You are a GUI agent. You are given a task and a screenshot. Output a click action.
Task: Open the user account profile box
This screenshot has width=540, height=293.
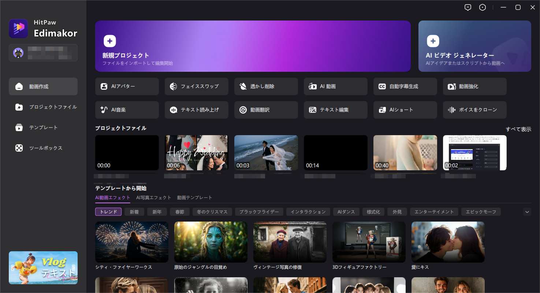pyautogui.click(x=43, y=53)
